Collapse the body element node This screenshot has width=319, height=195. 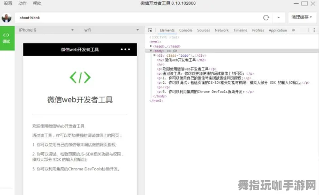[151, 51]
